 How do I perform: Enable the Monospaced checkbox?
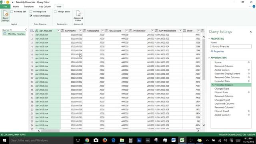pyautogui.click(x=31, y=12)
